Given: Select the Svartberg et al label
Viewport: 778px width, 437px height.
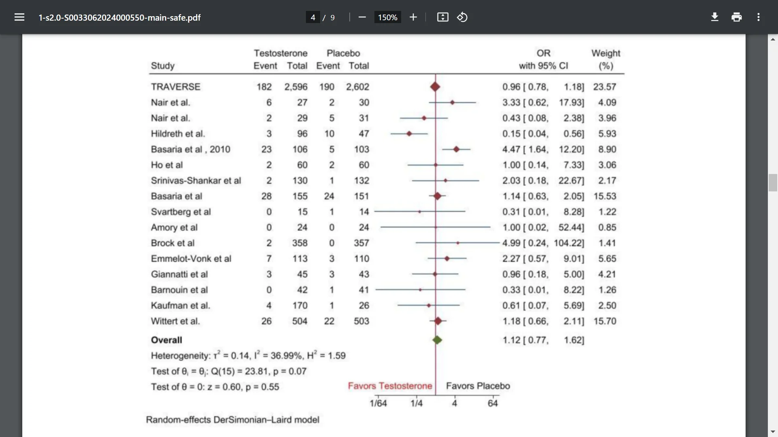Looking at the screenshot, I should (x=181, y=212).
